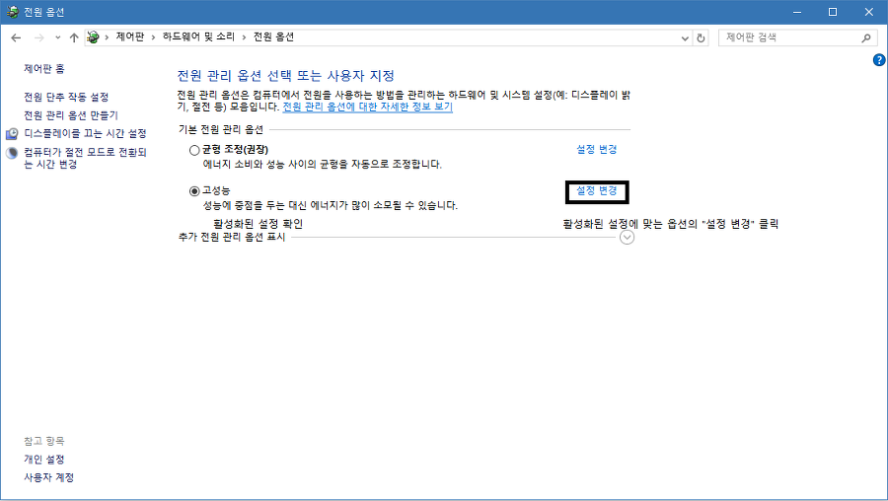The width and height of the screenshot is (888, 501).
Task: Click the up-one-level arrow button
Action: coord(74,37)
